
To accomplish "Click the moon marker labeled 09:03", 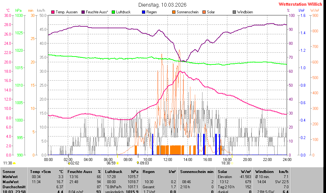I will 138,163.
